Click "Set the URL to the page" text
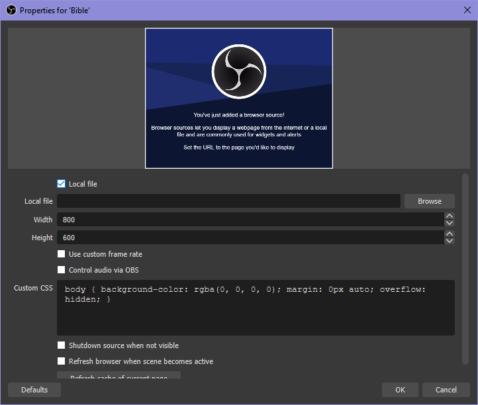The image size is (478, 405). coord(211,148)
